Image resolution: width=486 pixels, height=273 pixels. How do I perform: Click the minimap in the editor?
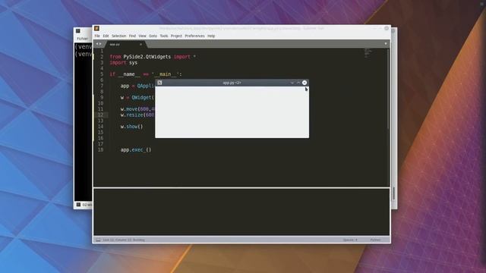(x=368, y=53)
